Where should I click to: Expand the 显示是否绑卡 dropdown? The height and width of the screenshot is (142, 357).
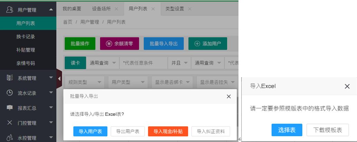tap(172, 82)
